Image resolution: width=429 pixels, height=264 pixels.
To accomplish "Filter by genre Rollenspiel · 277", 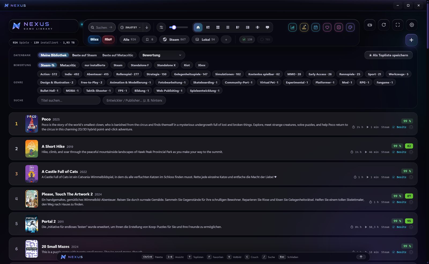I will click(x=128, y=74).
